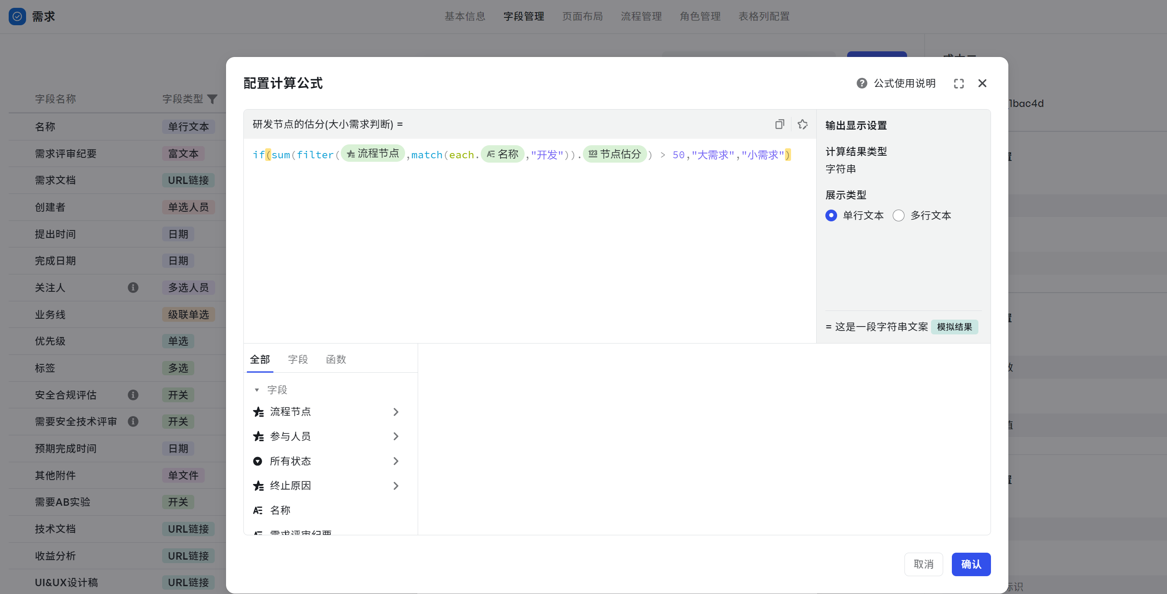This screenshot has width=1167, height=594.
Task: Click the 终止原因 list item icon
Action: [258, 486]
